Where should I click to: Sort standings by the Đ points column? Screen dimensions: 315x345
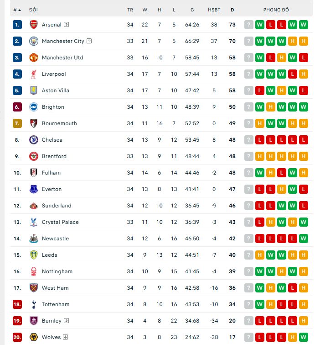point(232,10)
